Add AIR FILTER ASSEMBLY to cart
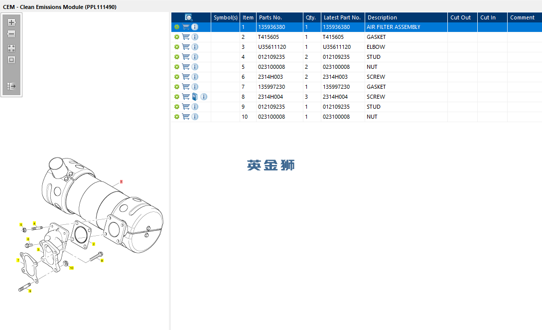Screen dimensions: 542x330 click(x=186, y=27)
